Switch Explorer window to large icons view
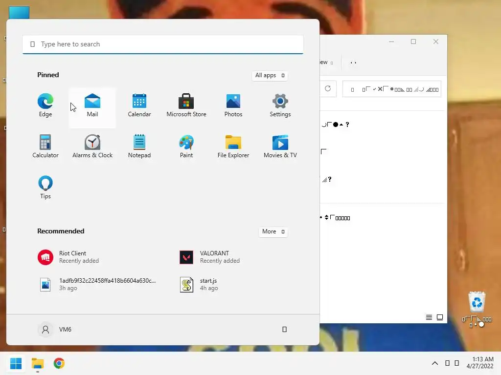Screen dimensions: 501x375 pyautogui.click(x=440, y=317)
